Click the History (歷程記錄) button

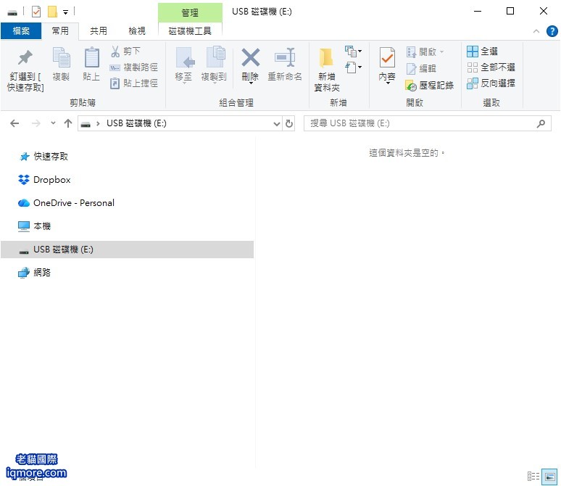(x=429, y=86)
